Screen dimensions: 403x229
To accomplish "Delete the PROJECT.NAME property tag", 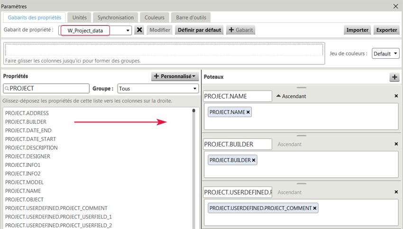I will coord(248,112).
